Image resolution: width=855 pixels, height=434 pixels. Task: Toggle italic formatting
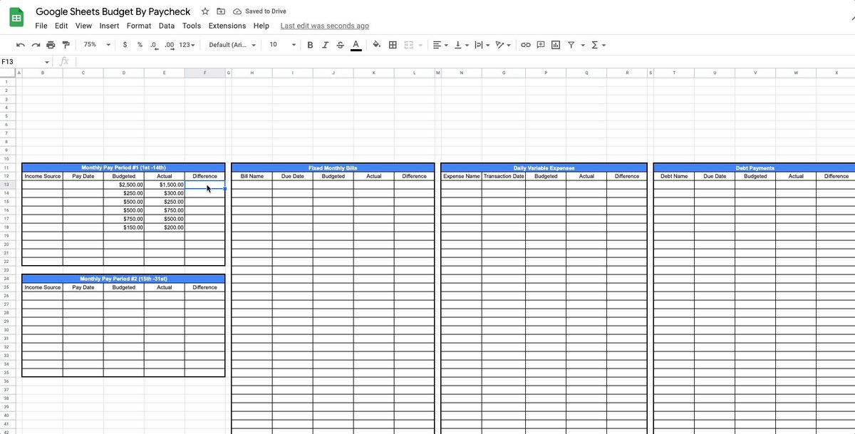[325, 45]
